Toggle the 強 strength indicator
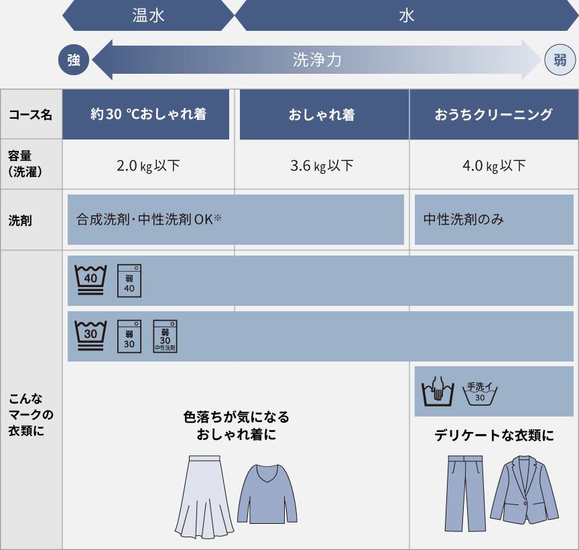579x550 pixels. tap(74, 59)
